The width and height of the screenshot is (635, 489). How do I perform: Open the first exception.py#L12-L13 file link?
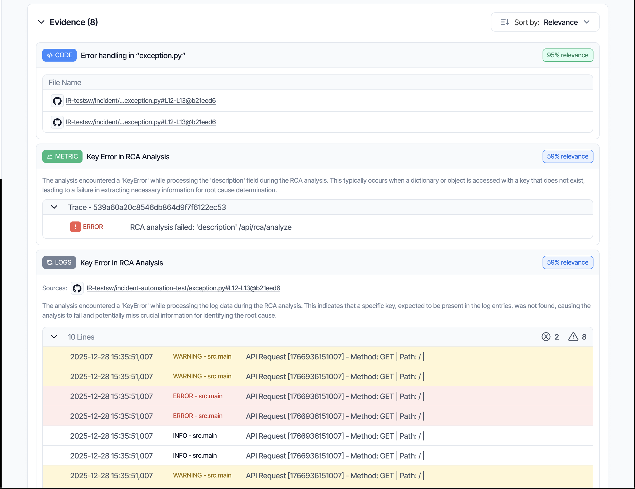pyautogui.click(x=141, y=101)
